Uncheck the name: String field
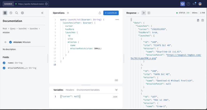207x110 pixels. coord(4,63)
